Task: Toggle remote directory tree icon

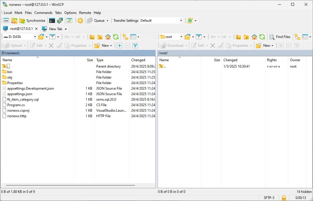Action: (x=297, y=37)
